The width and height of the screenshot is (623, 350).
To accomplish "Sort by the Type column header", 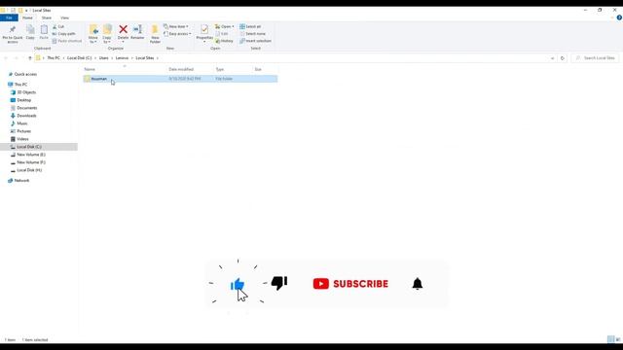I will pyautogui.click(x=220, y=69).
